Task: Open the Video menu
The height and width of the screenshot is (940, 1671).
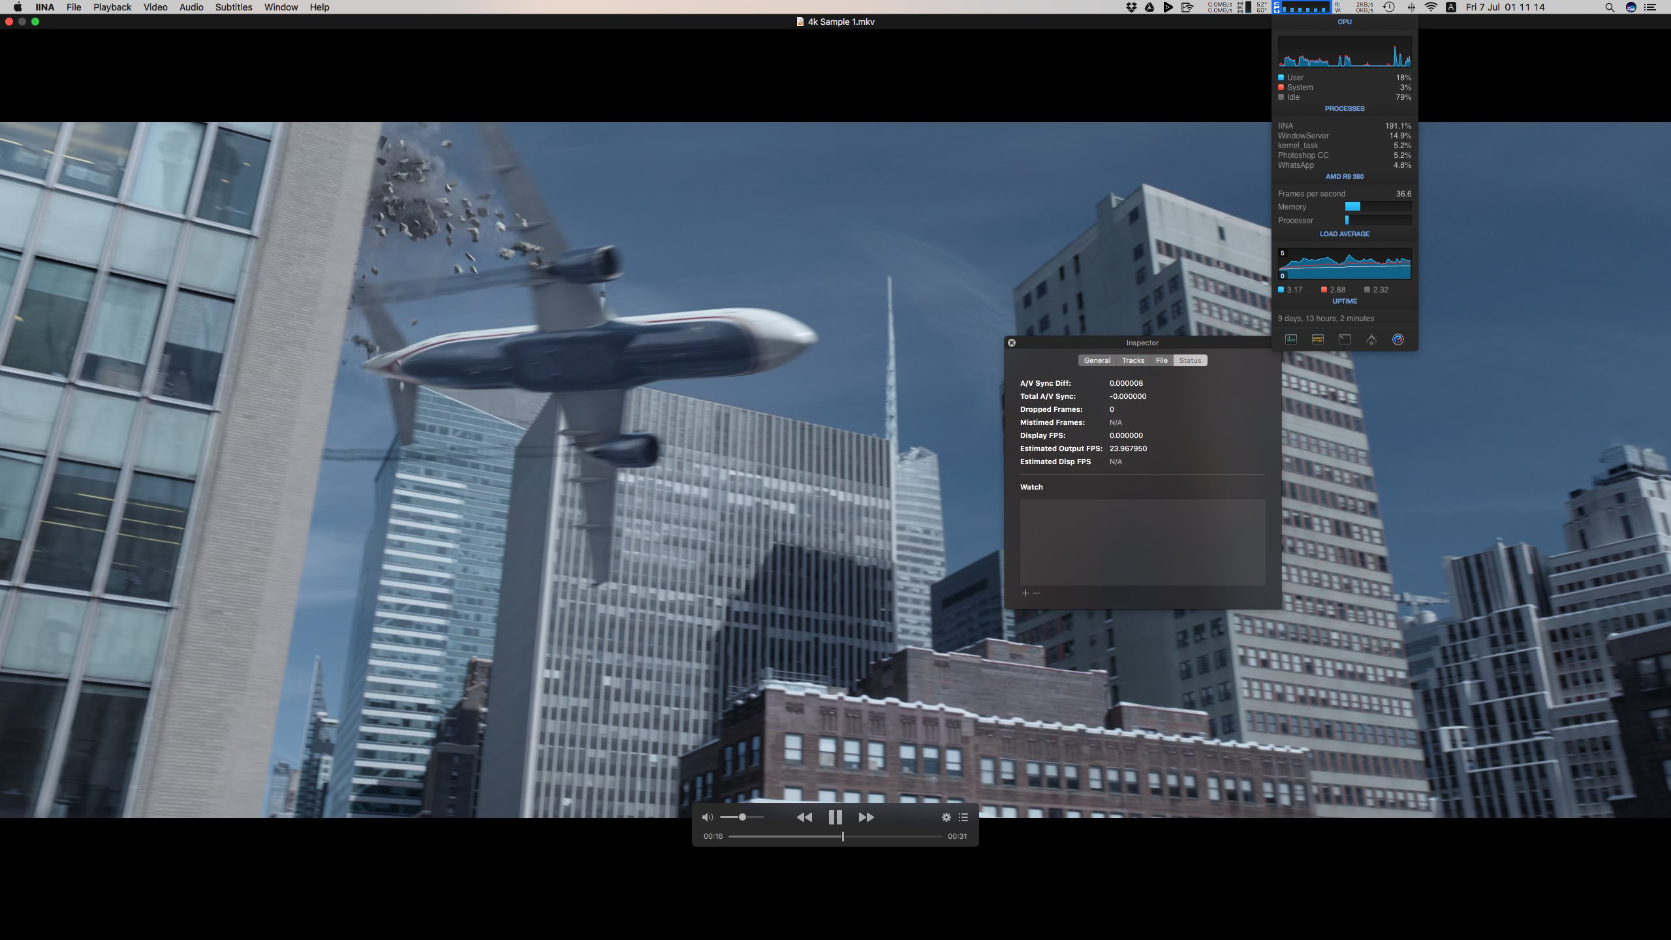Action: (x=155, y=7)
